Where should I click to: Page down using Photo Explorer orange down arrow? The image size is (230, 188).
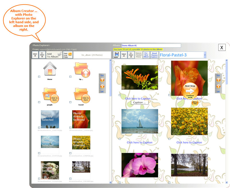click(102, 86)
